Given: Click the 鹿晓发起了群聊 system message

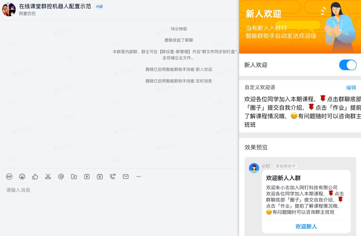Looking at the screenshot, I should click(x=179, y=40).
